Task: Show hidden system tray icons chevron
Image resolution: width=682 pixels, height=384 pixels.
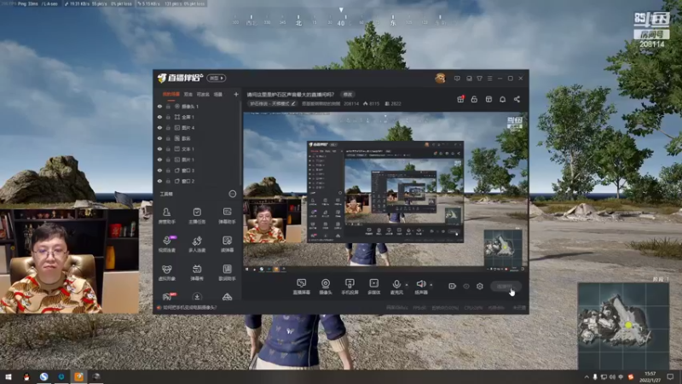Action: click(x=587, y=376)
